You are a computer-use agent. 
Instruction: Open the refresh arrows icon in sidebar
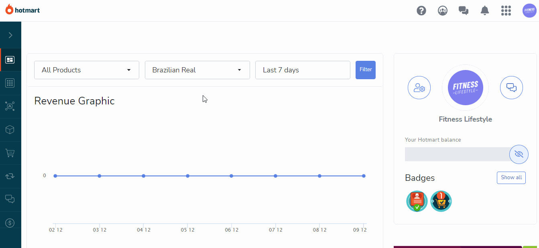[10, 176]
